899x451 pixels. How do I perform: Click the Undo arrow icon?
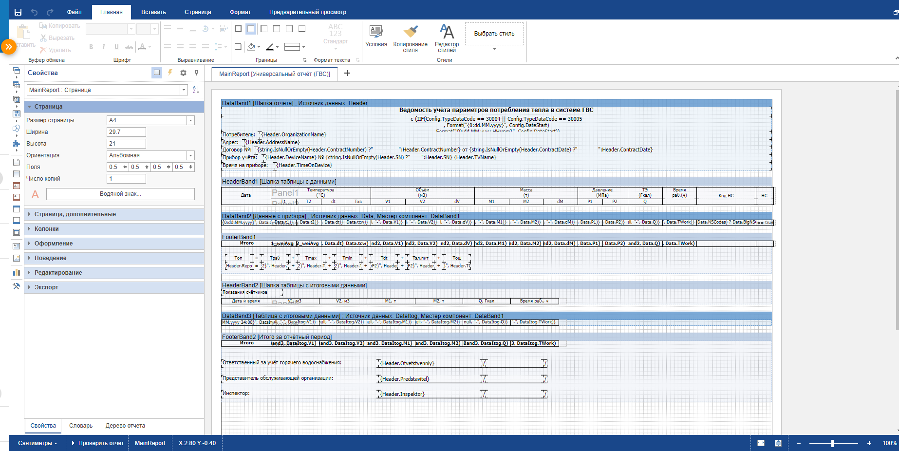click(34, 12)
